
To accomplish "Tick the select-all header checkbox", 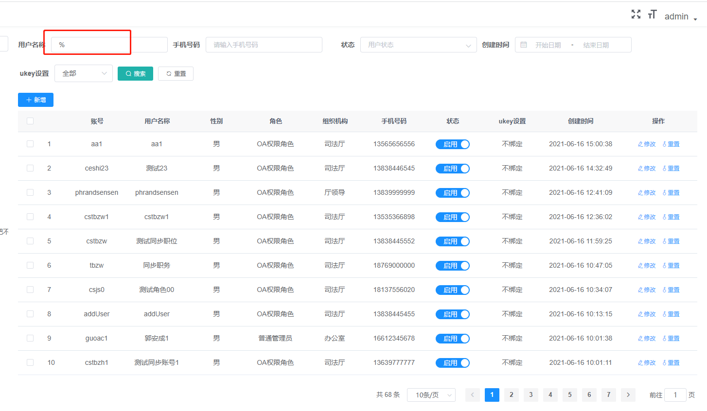I will tap(30, 121).
